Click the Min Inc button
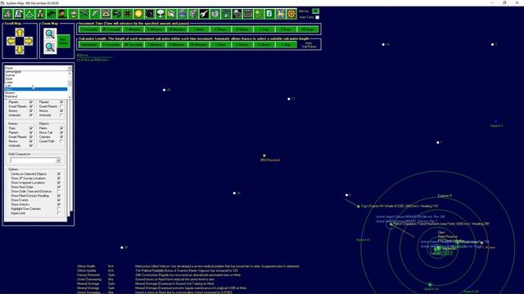This screenshot has height=294, width=524. pos(315,11)
